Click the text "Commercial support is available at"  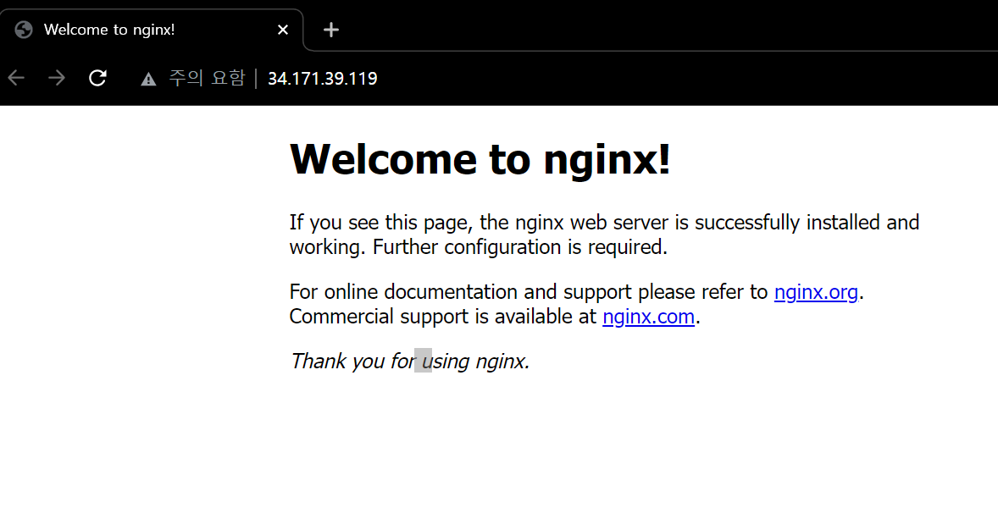443,317
